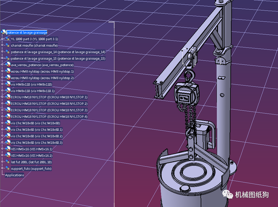Click the vis HM8x110 (vis HM8x110) part icon
Image resolution: width=278 pixels, height=207 pixels.
[8, 84]
